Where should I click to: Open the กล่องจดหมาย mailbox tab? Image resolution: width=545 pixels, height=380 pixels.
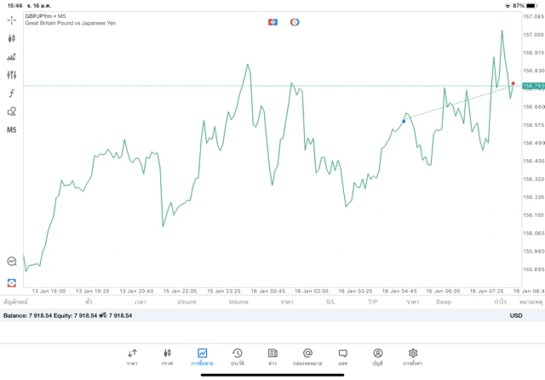click(307, 356)
